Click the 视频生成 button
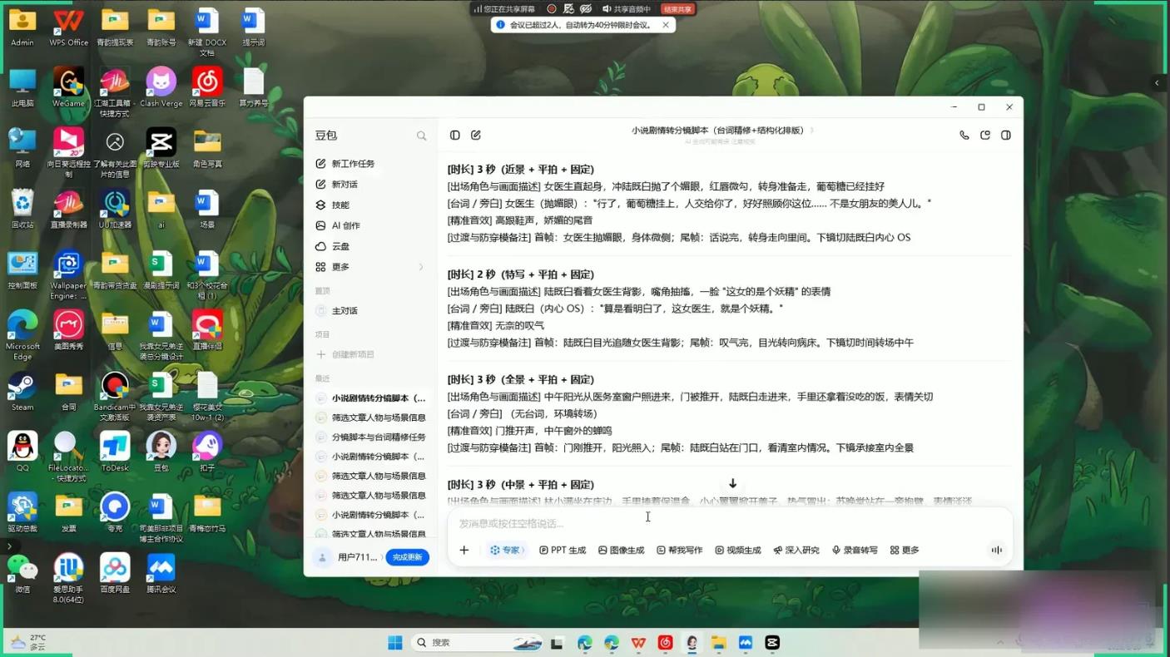 tap(738, 550)
